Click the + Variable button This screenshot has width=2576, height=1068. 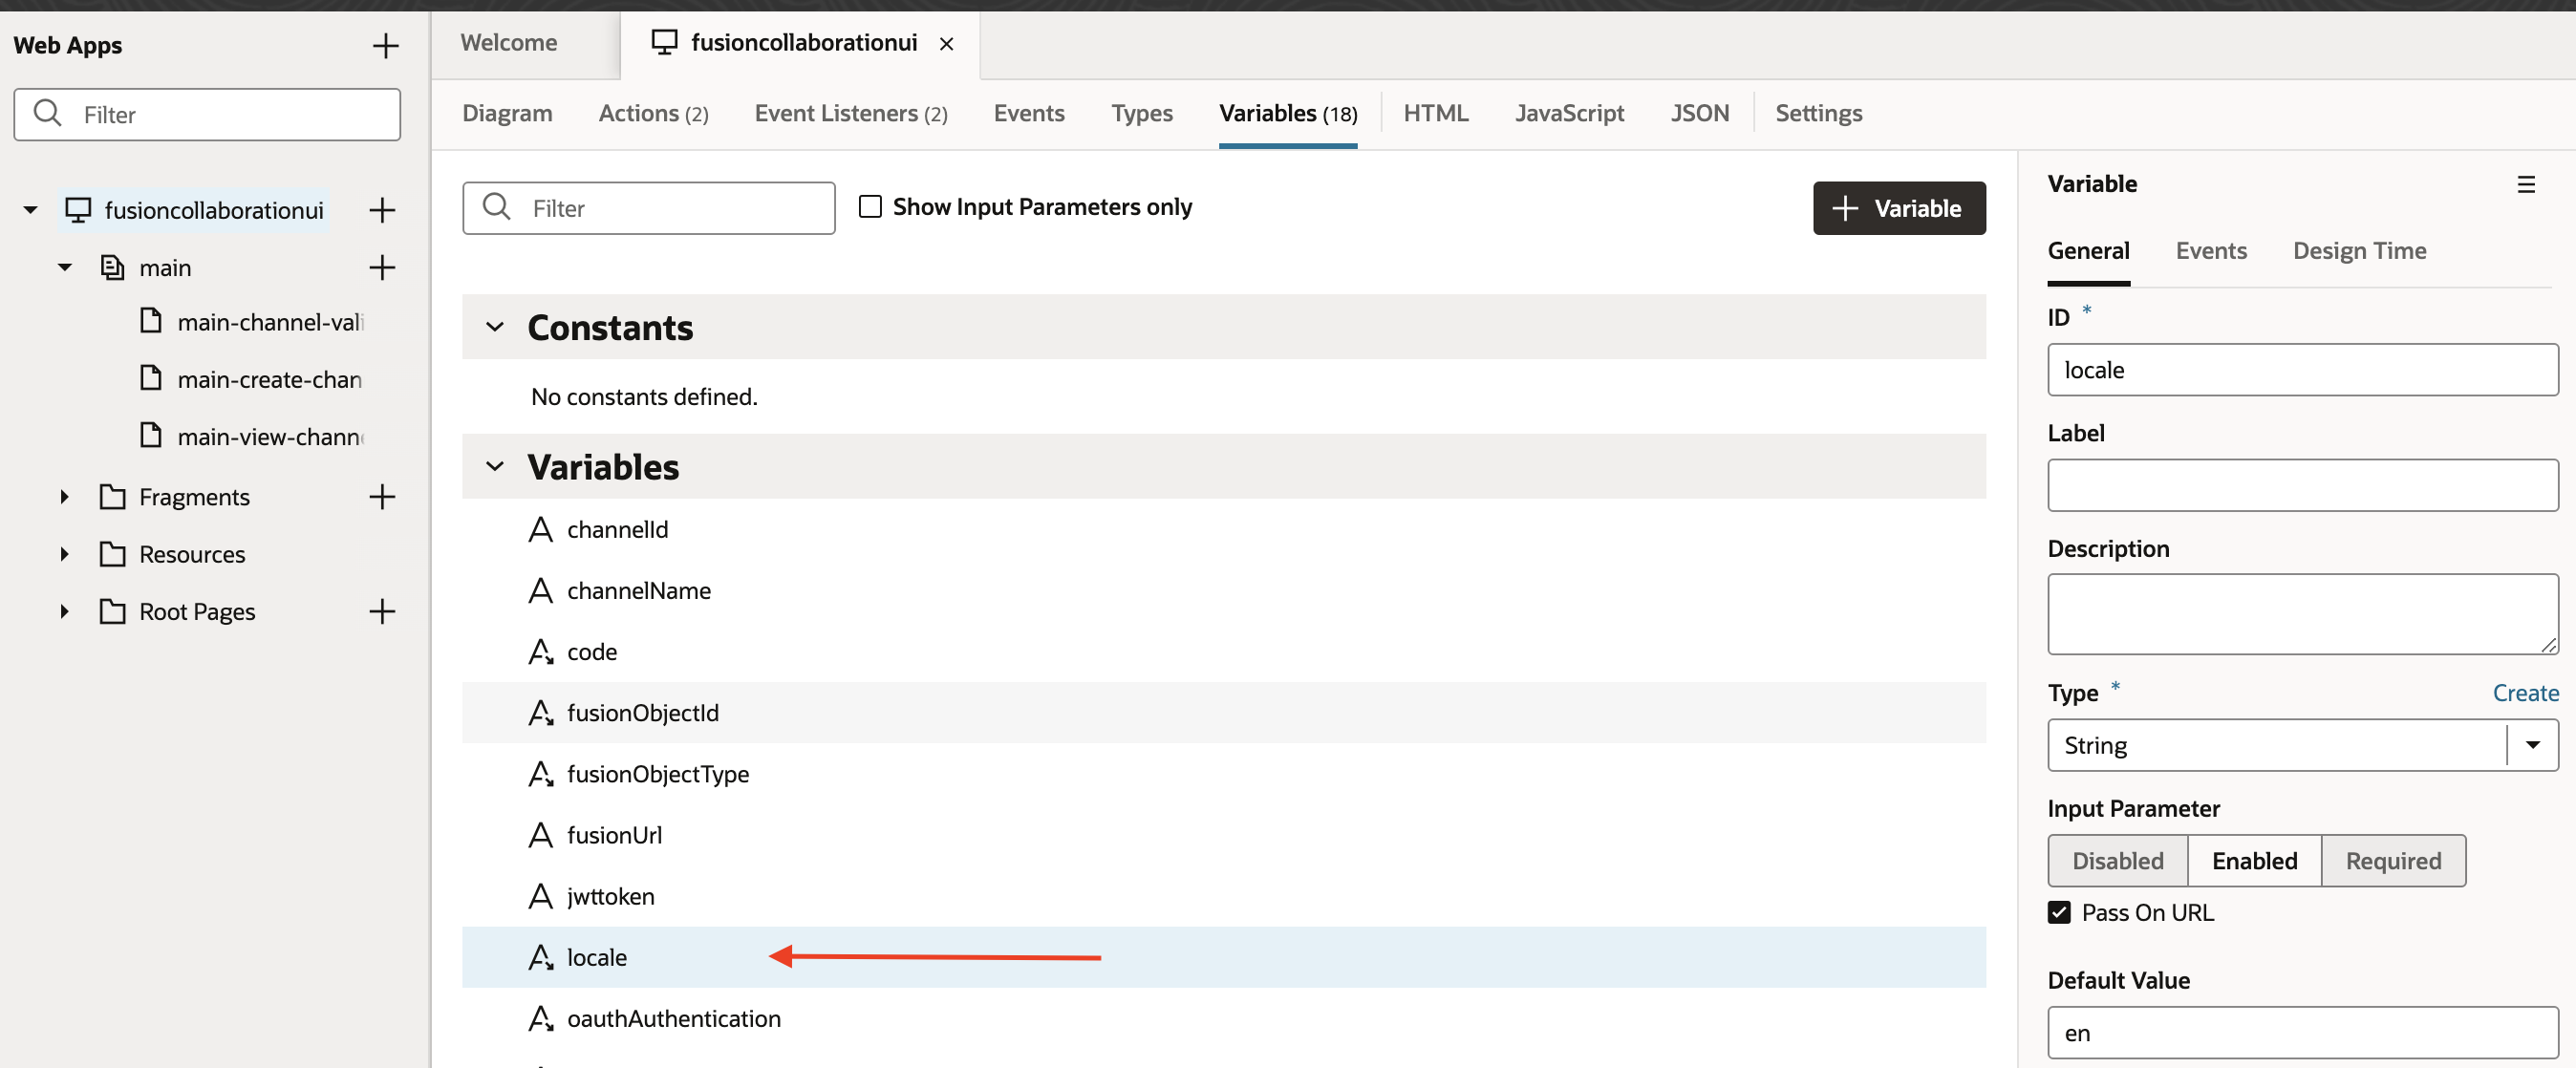tap(1898, 208)
